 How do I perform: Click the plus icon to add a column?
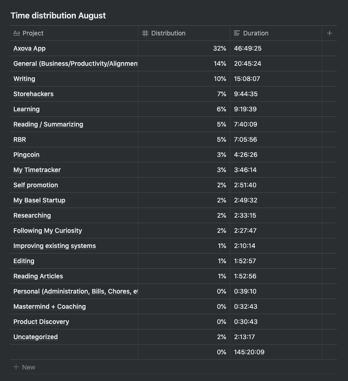point(329,33)
